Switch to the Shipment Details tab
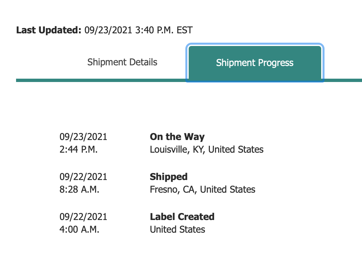 122,62
